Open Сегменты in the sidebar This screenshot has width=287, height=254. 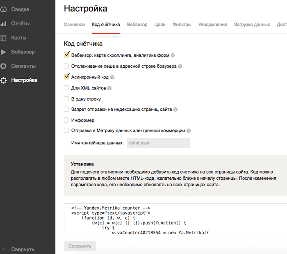pos(23,66)
